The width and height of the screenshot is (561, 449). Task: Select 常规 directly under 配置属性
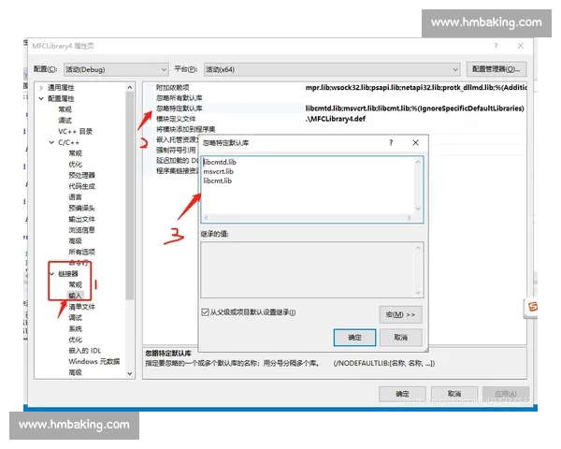click(x=65, y=109)
